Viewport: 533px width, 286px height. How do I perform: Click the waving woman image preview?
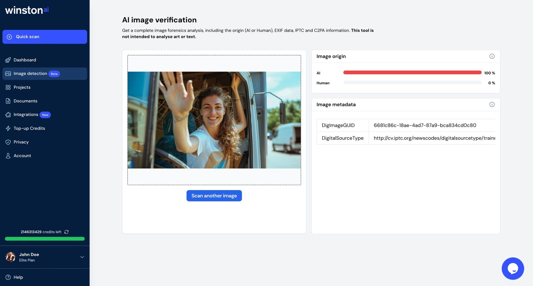tap(214, 120)
